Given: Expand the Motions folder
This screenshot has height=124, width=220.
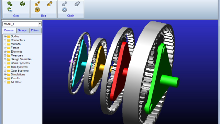Looking at the screenshot, I should pos(5,44).
